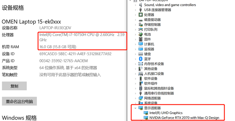Click the Bluetooth (蓝牙) device icon
Viewport: 235px width, 121px height.
pos(141,59)
